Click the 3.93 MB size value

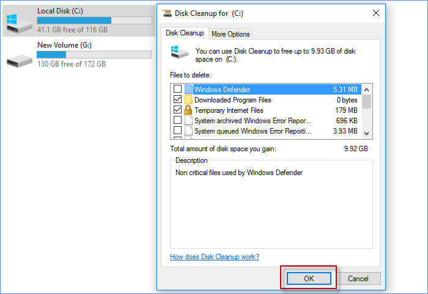point(345,131)
